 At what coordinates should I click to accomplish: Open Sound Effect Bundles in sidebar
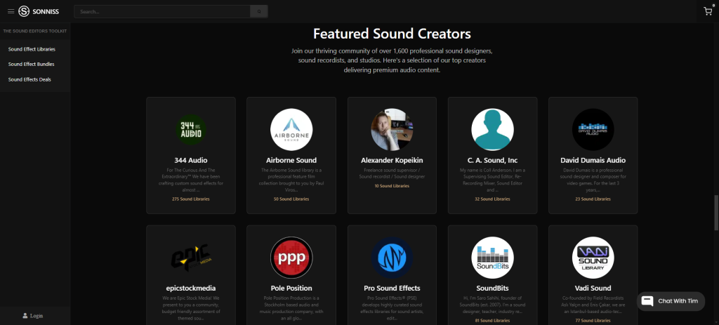tap(31, 64)
